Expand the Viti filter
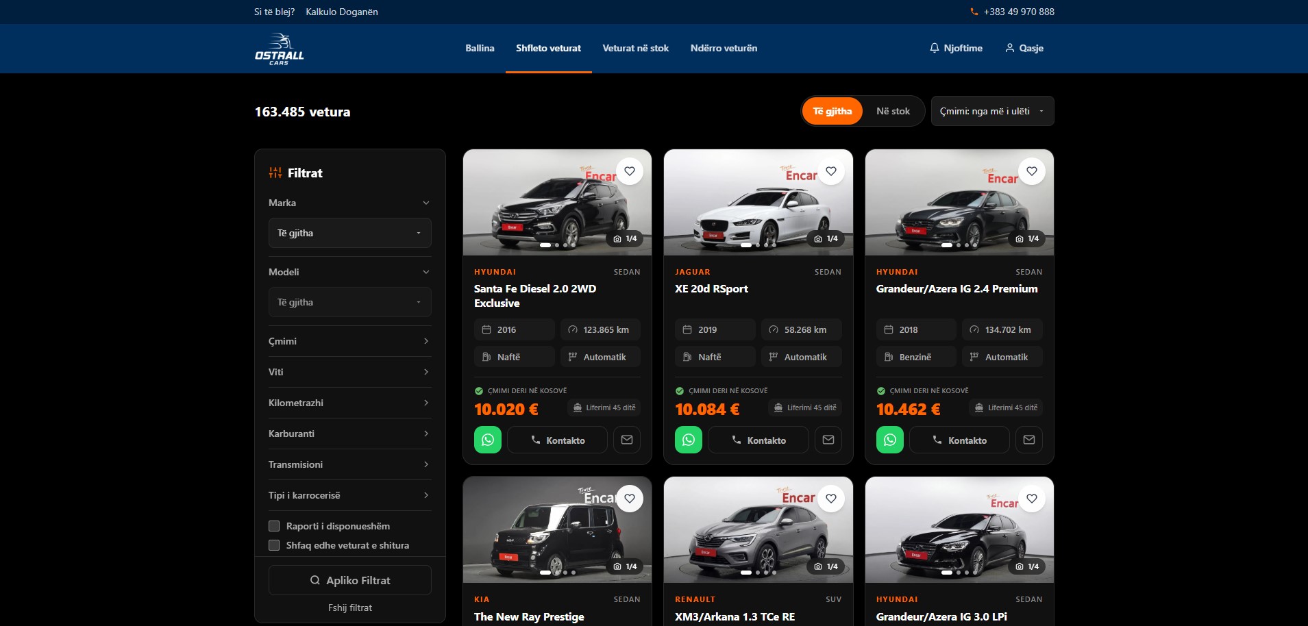The height and width of the screenshot is (626, 1308). (x=350, y=372)
